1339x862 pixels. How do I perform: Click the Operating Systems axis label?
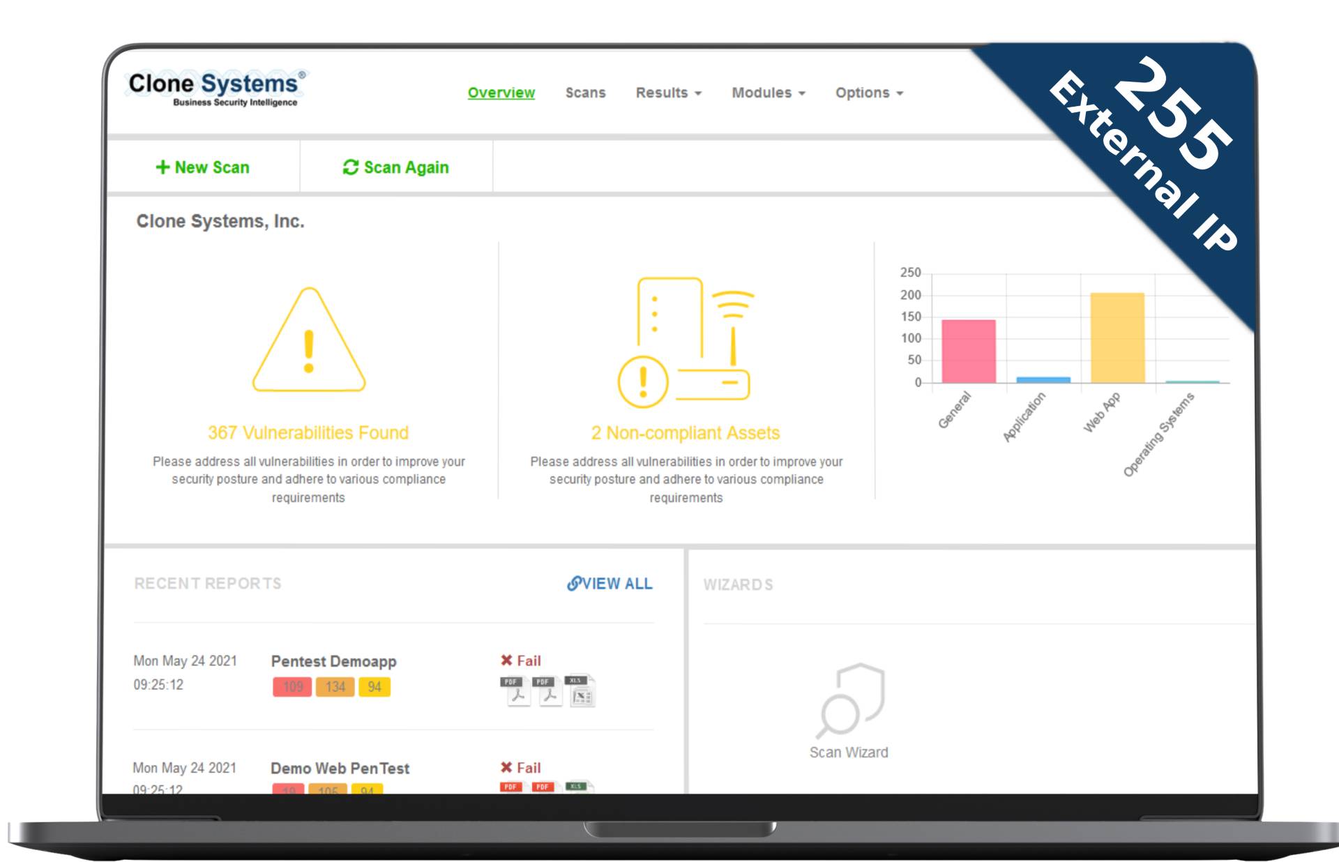[1158, 434]
